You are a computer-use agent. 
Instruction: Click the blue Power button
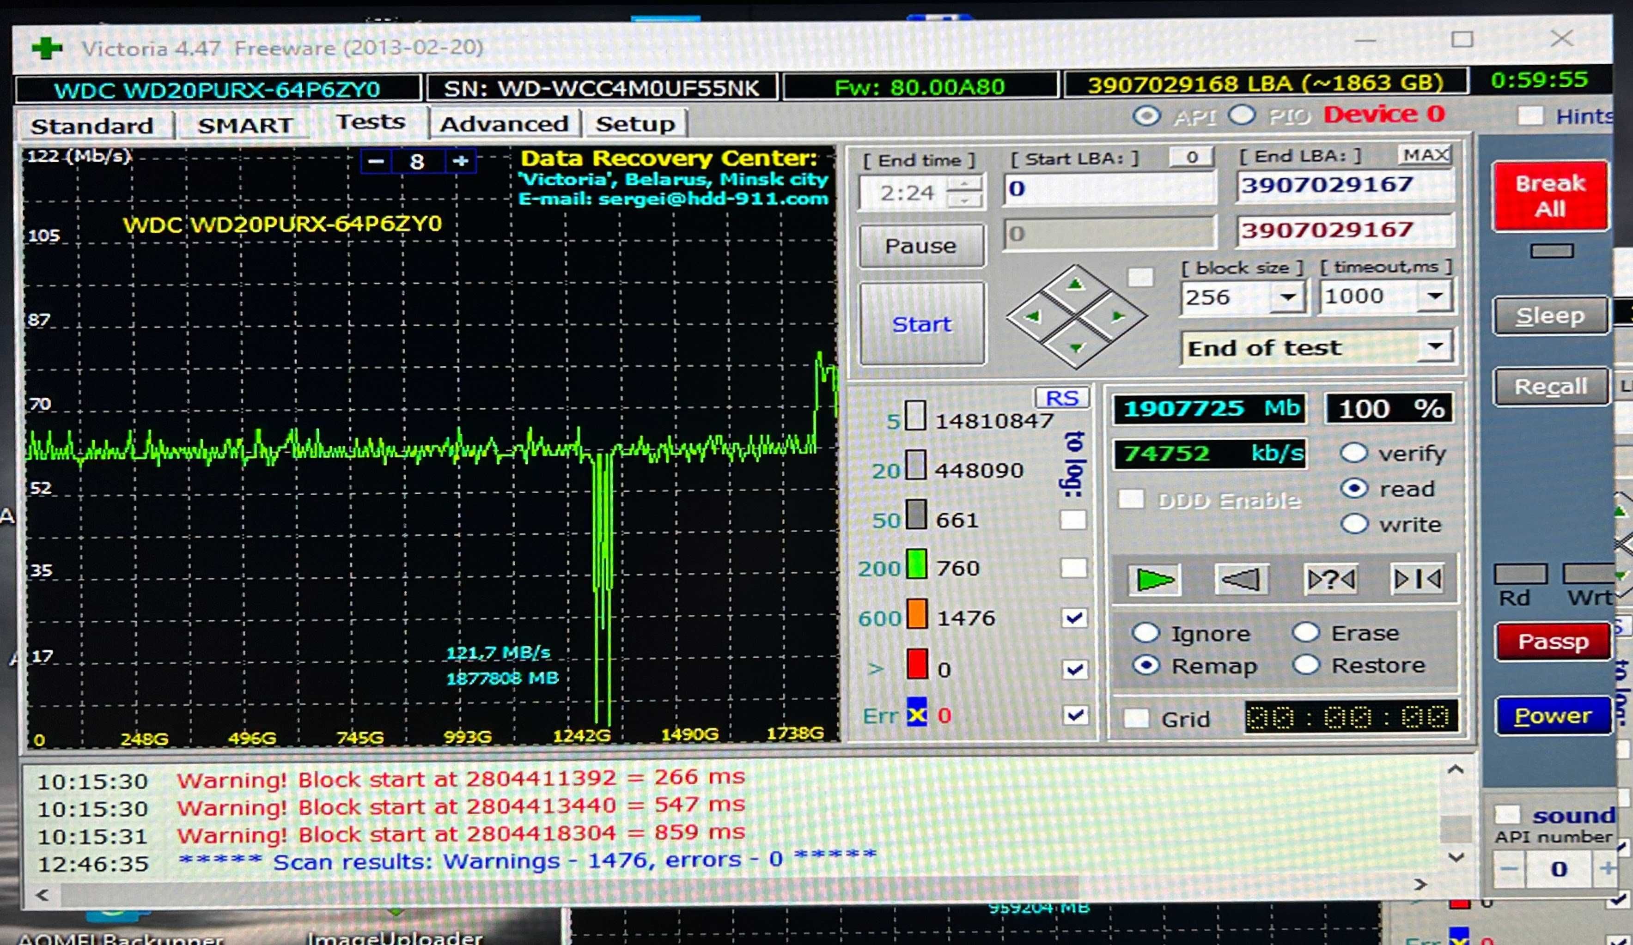pyautogui.click(x=1554, y=716)
